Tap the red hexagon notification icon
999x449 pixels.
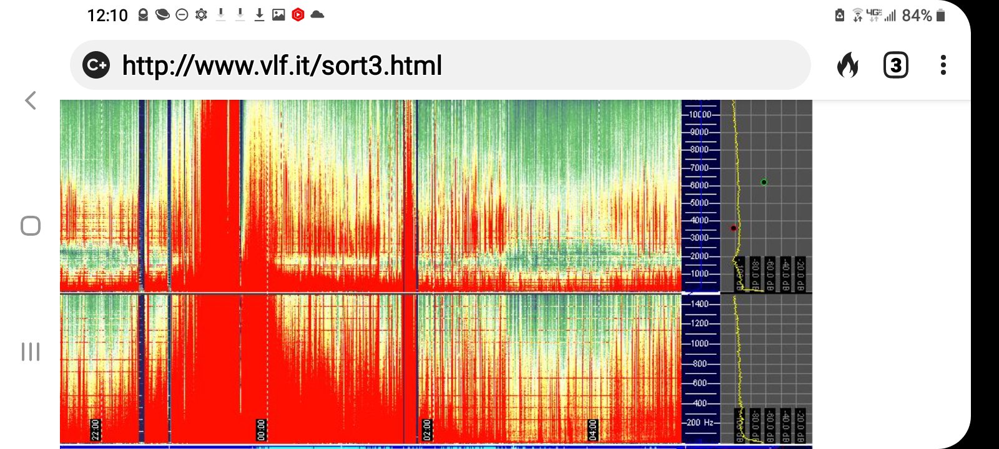click(298, 15)
